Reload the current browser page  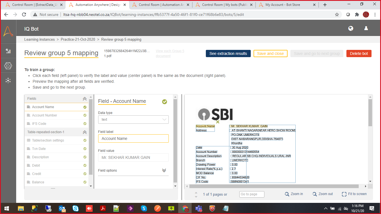tap(24, 14)
